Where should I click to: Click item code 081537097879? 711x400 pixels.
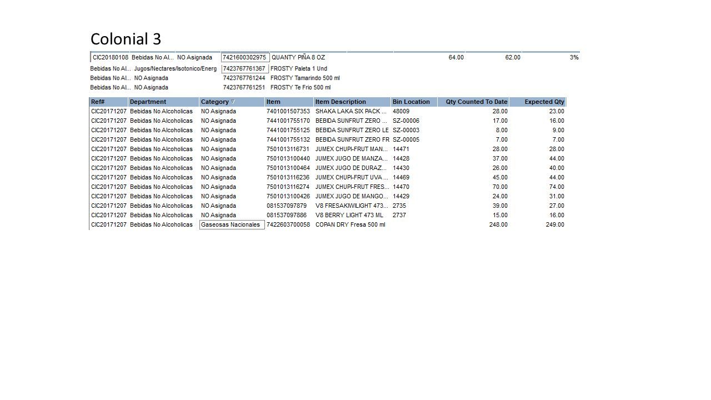tap(287, 206)
